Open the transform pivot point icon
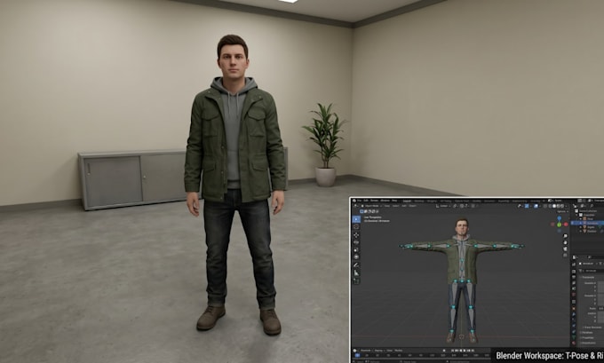The height and width of the screenshot is (363, 604). [x=456, y=206]
